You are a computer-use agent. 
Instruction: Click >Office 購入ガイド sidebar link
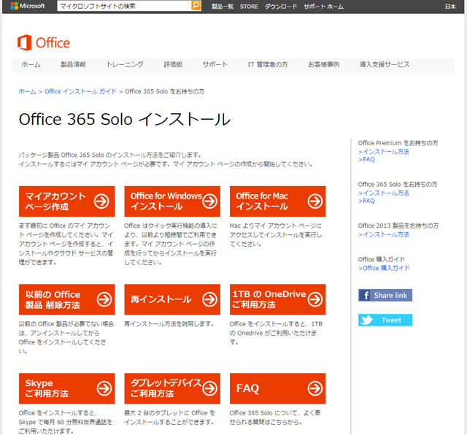click(x=384, y=268)
